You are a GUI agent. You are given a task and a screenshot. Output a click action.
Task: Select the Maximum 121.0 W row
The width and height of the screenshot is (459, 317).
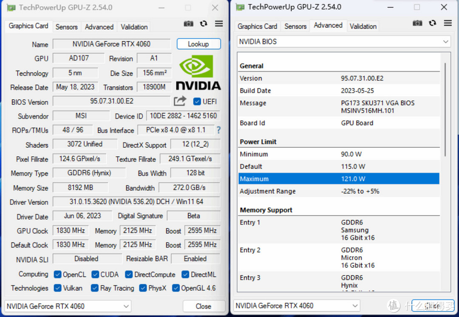pyautogui.click(x=339, y=179)
